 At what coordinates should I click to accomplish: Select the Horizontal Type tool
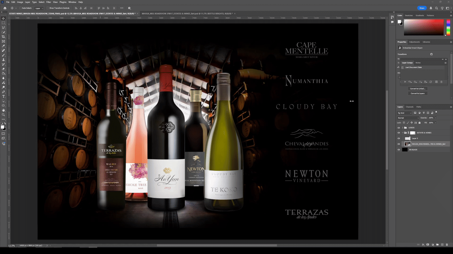point(4,96)
